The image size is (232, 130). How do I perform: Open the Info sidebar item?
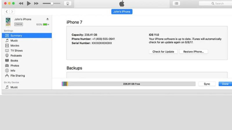tap(27, 70)
